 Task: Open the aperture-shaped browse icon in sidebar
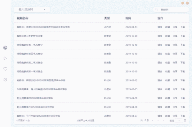5,48
